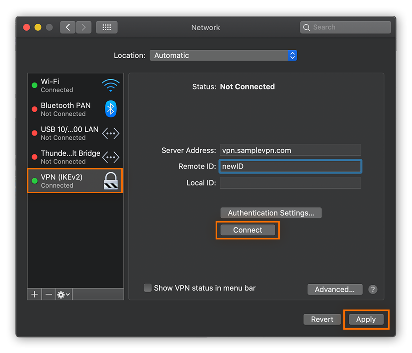Open the Location Automatic dropdown

click(223, 55)
